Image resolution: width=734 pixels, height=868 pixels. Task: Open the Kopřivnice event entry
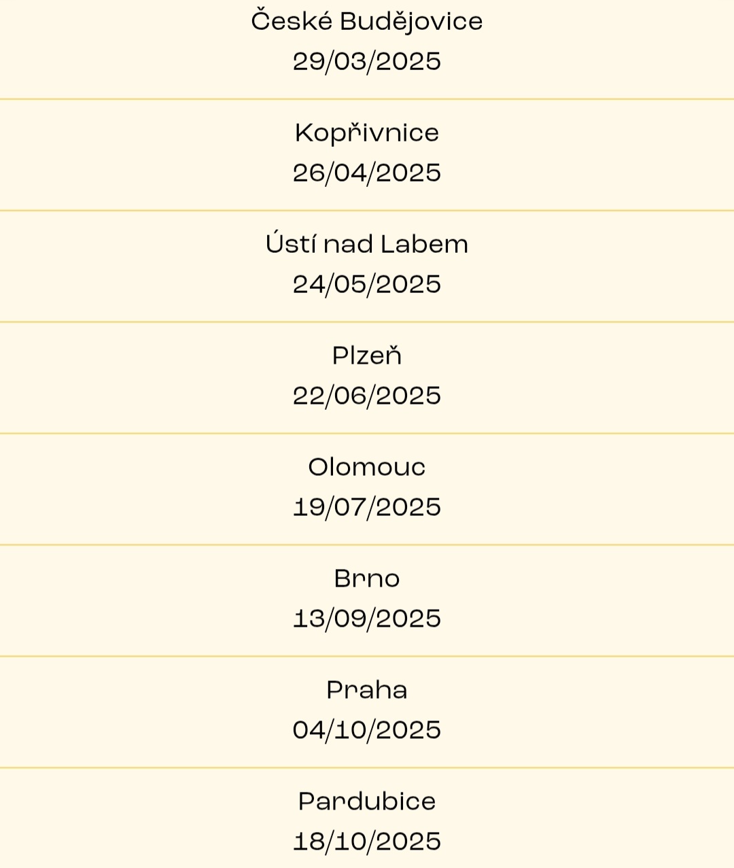[x=367, y=155]
